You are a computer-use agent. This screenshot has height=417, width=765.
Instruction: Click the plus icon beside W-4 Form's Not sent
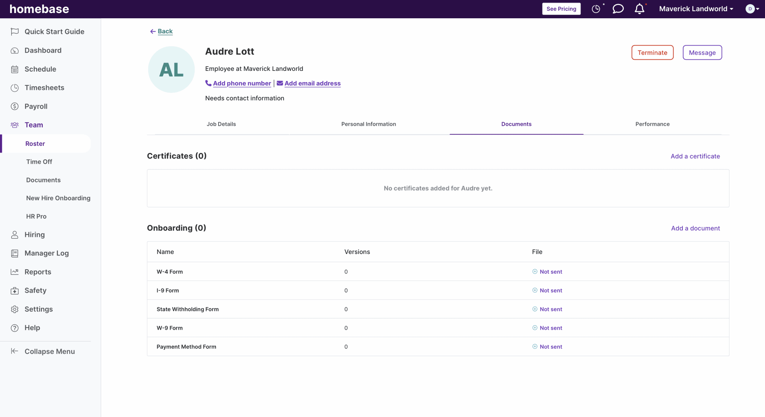tap(535, 272)
